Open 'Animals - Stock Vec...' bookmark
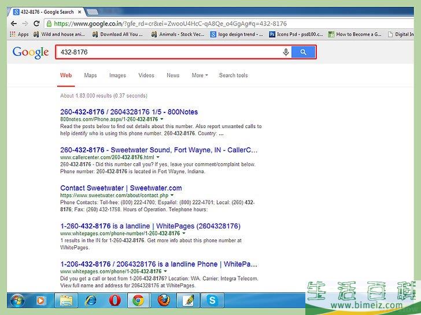This screenshot has height=315, width=421. tap(178, 34)
